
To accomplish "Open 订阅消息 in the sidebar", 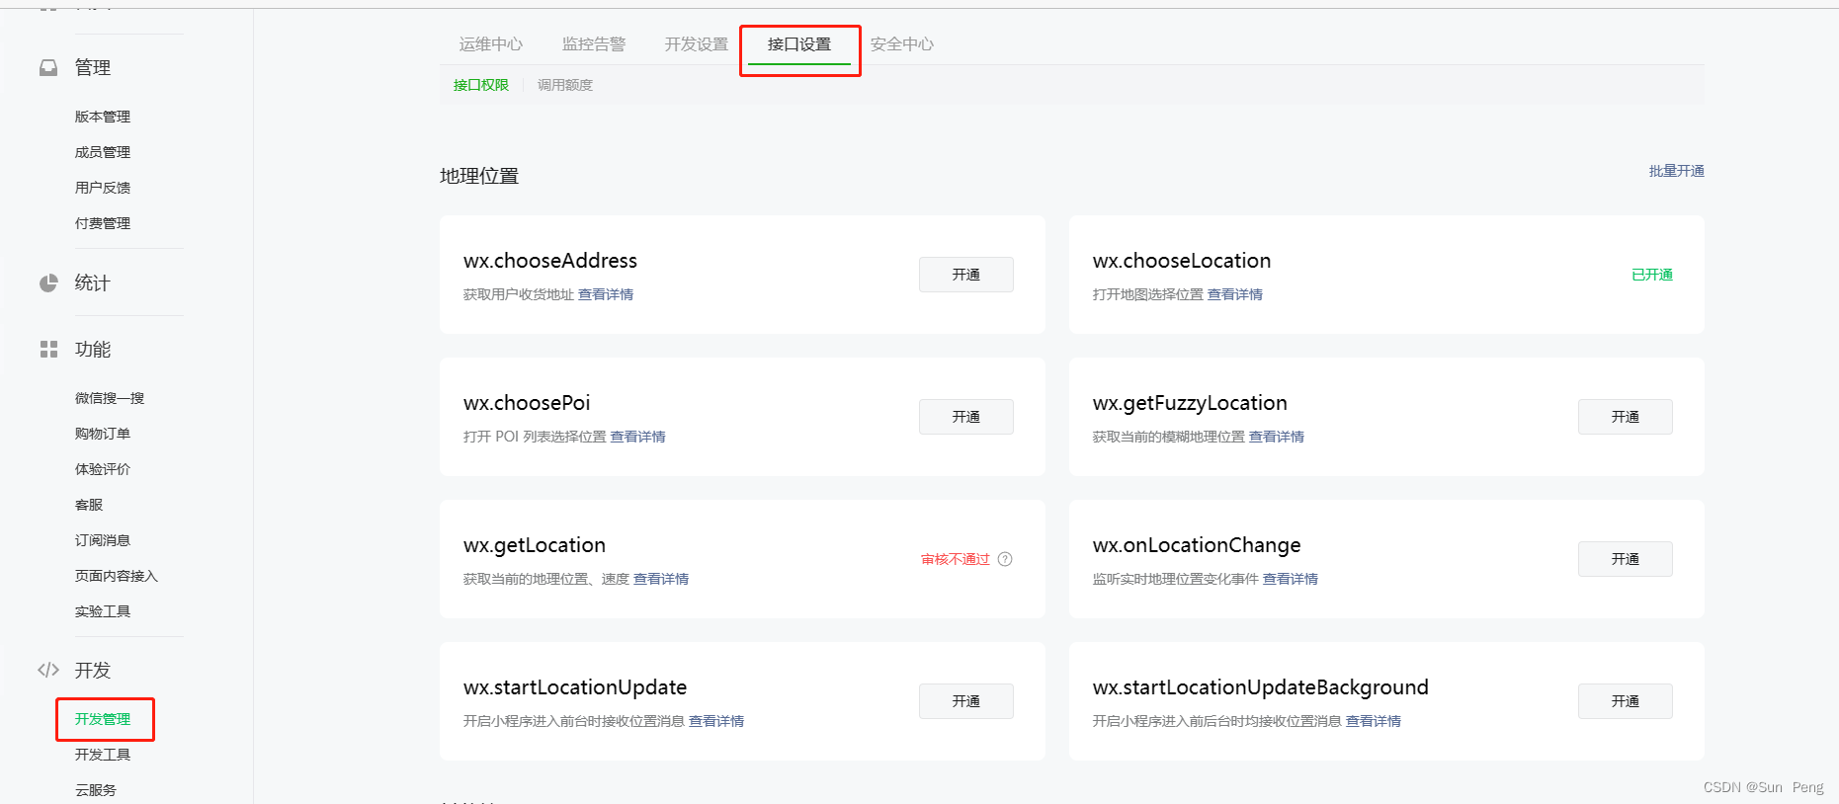I will (x=103, y=540).
